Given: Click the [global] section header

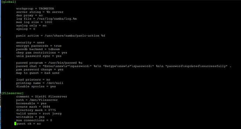Looking at the screenshot, I should (x=9, y=2).
